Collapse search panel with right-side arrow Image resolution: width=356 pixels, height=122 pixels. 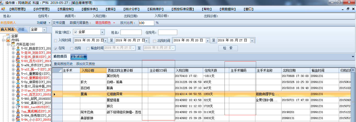tap(353, 56)
